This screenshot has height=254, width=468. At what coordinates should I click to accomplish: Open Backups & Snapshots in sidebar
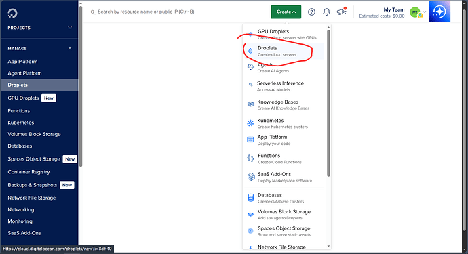point(33,185)
